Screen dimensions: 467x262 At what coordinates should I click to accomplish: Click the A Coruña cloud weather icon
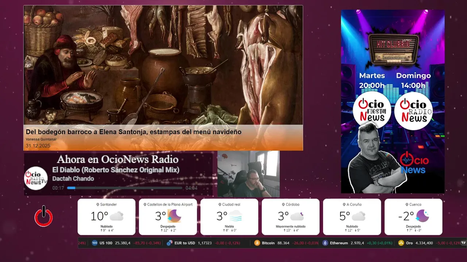click(x=359, y=216)
